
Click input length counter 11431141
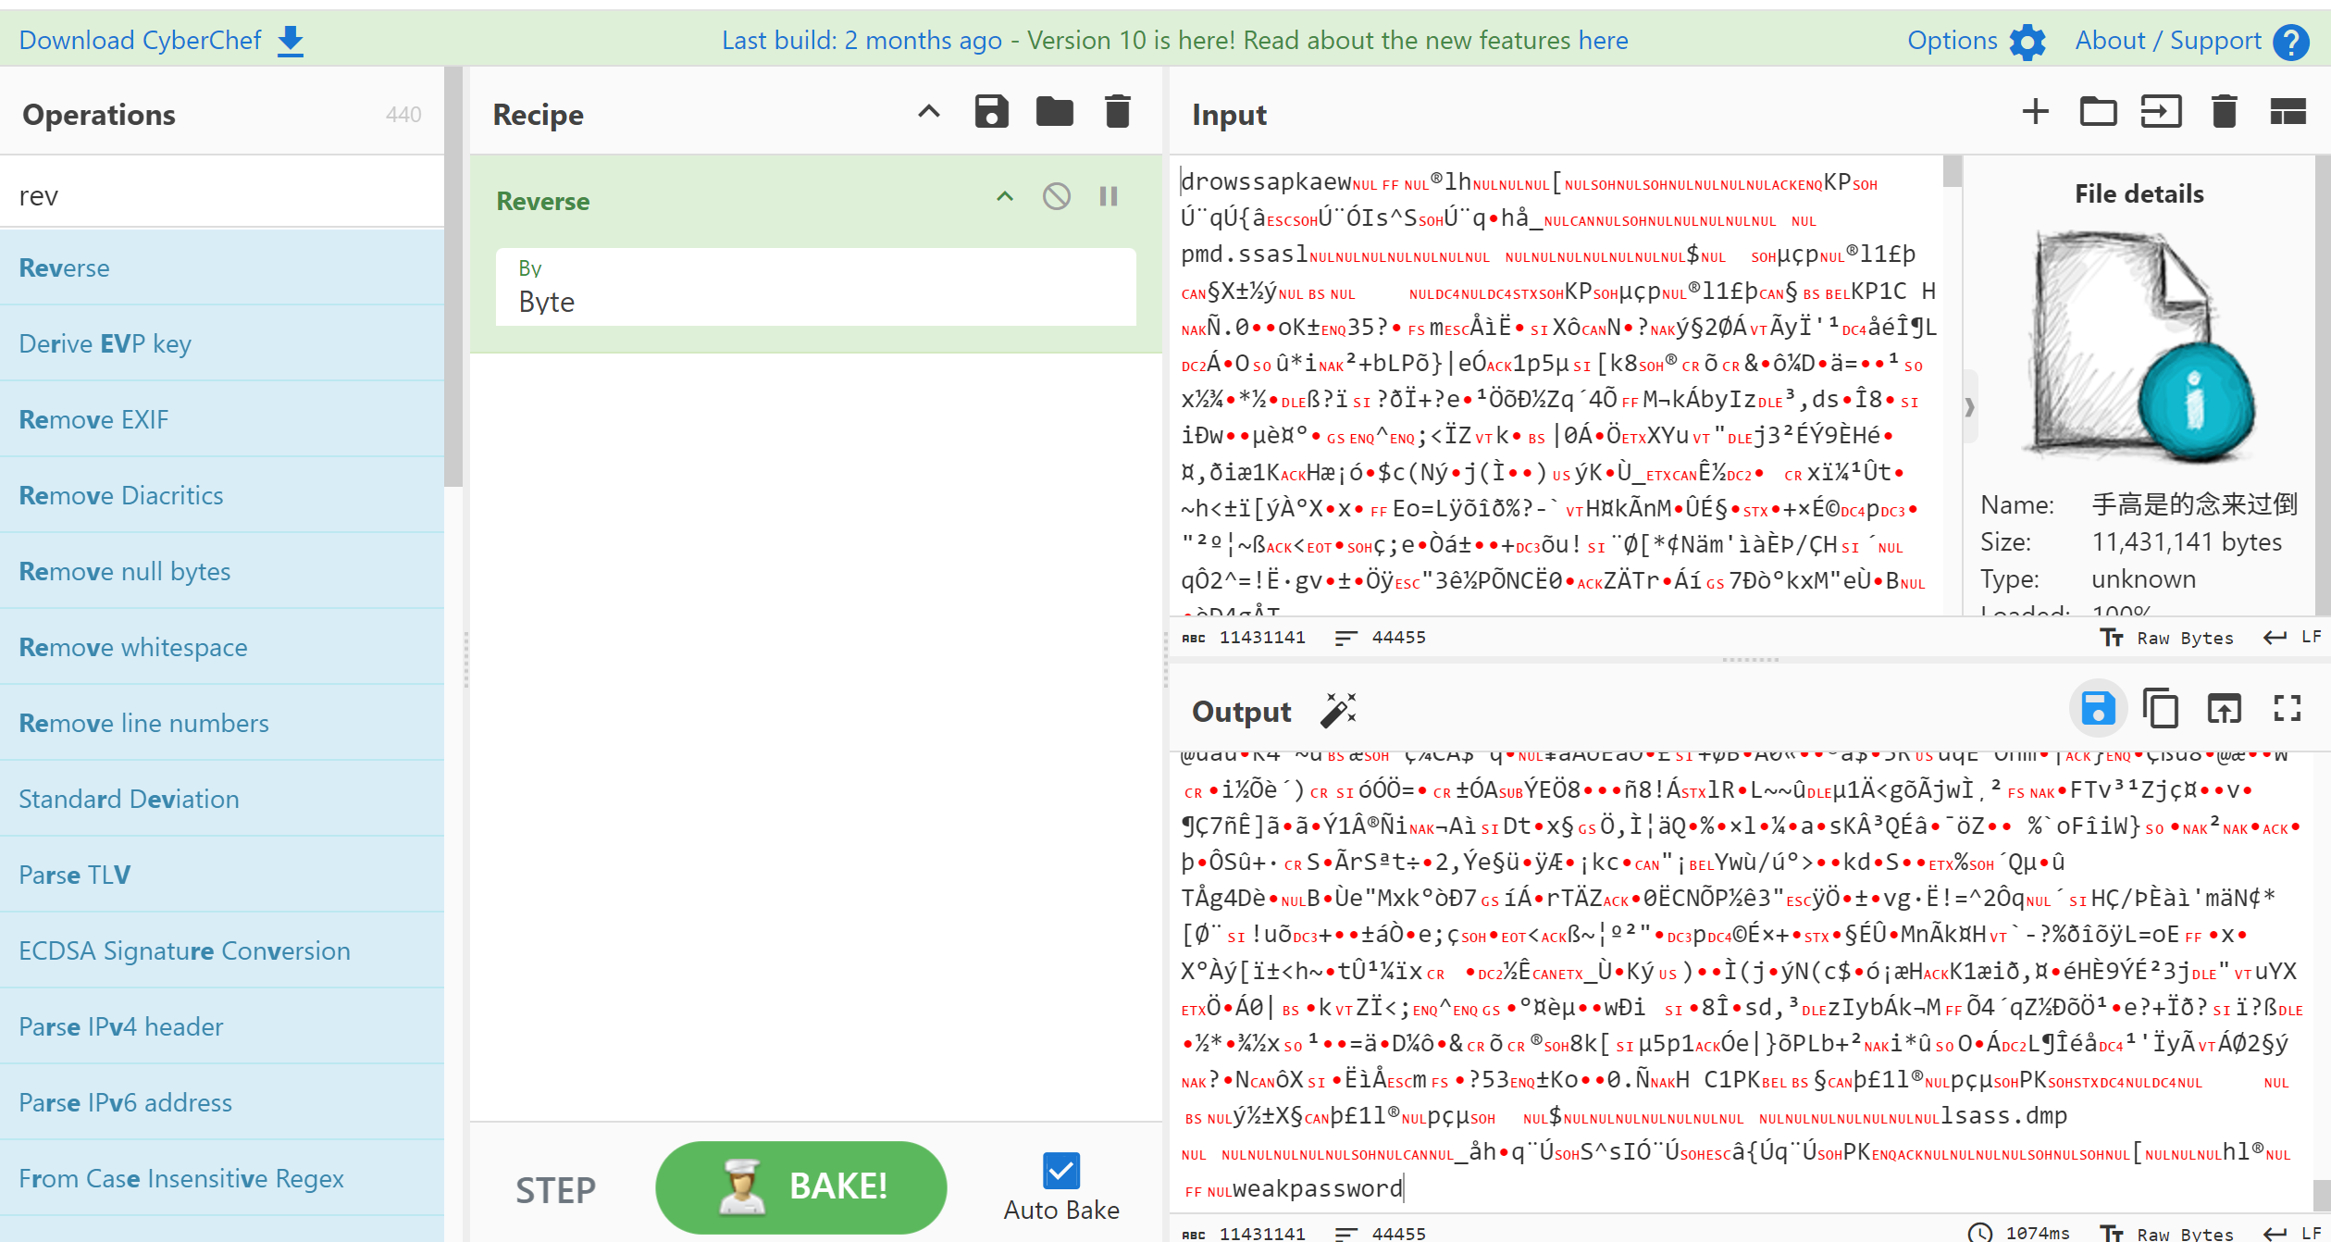(1261, 638)
